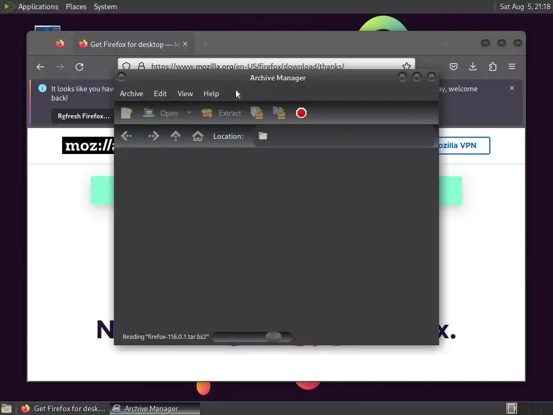Reload the Firefox page
The height and width of the screenshot is (415, 553).
[x=79, y=66]
